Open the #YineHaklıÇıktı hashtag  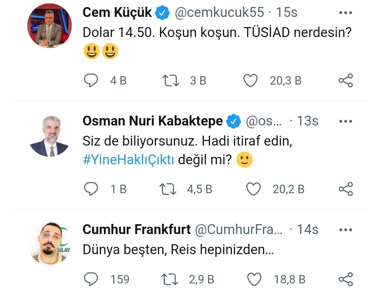[128, 160]
